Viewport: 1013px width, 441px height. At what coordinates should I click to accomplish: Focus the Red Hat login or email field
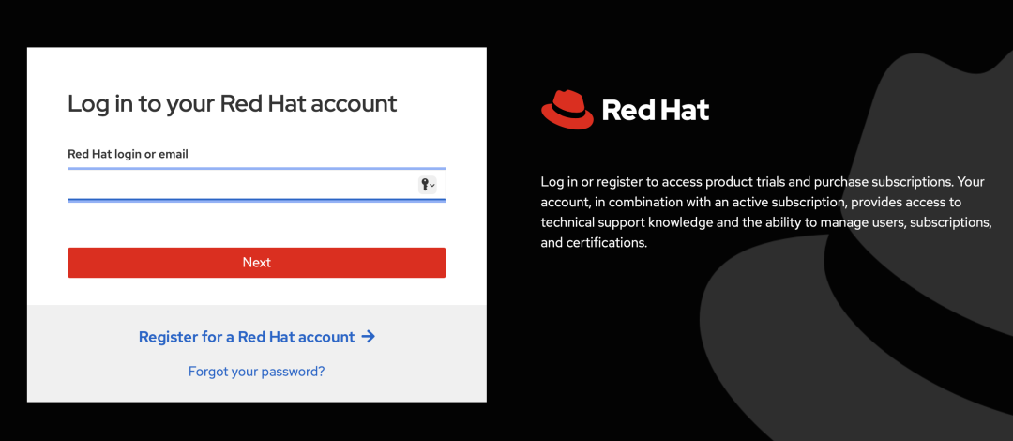pyautogui.click(x=256, y=185)
